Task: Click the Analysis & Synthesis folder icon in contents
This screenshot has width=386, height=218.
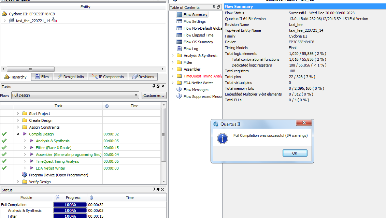Action: coord(179,56)
